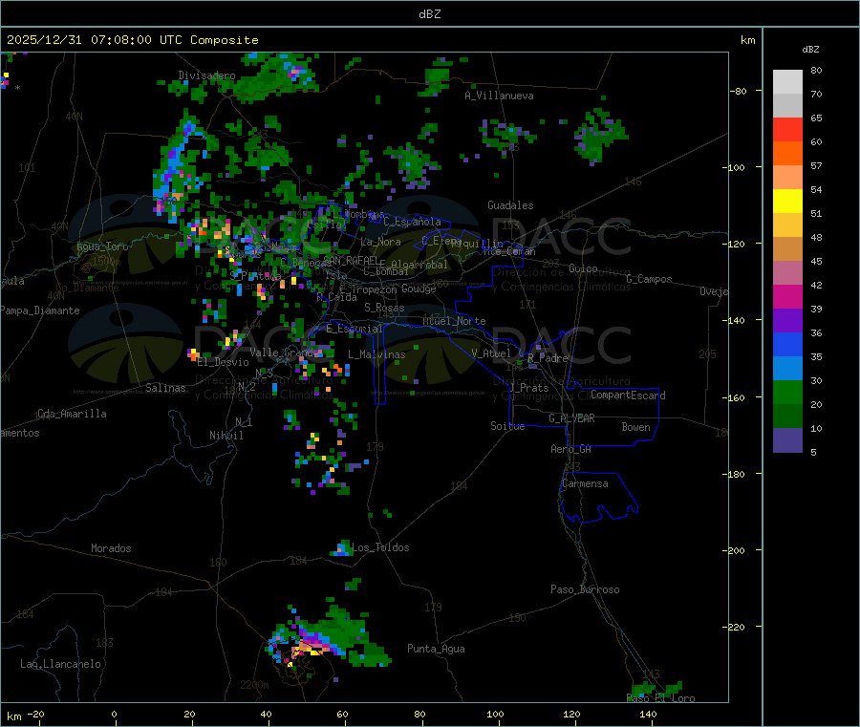Viewport: 860px width, 727px height.
Task: Choose the bright yellow 51–54 dBZ legend swatch
Action: [787, 202]
